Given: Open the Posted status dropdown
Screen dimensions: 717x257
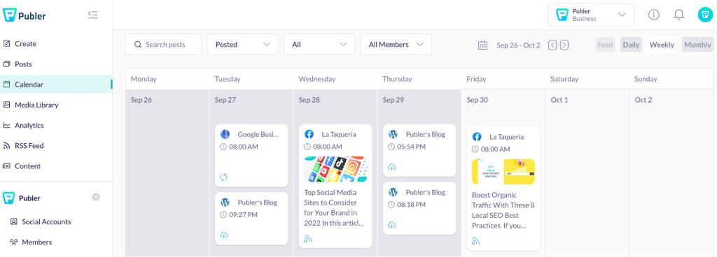Looking at the screenshot, I should [x=242, y=45].
